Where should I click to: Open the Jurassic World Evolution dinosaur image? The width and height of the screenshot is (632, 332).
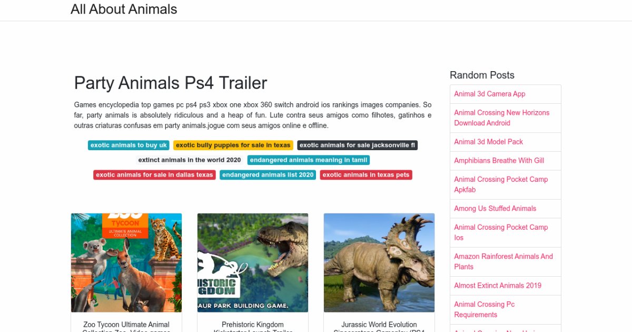click(x=379, y=262)
